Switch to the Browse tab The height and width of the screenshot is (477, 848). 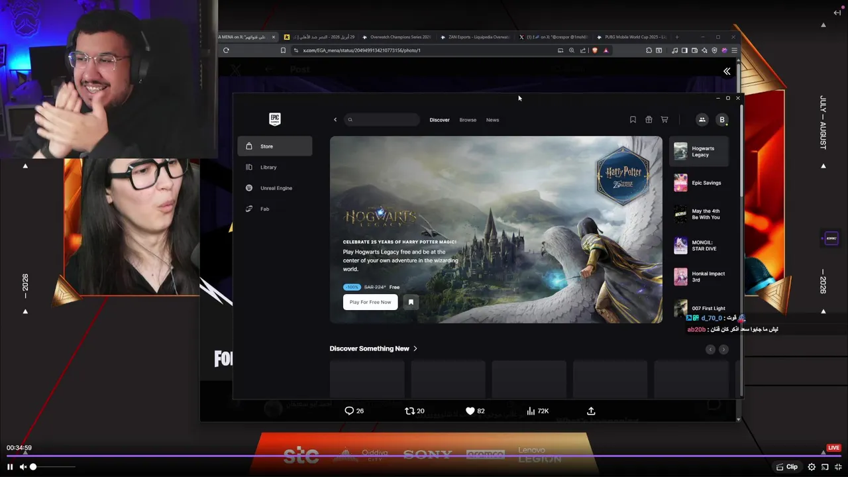468,120
